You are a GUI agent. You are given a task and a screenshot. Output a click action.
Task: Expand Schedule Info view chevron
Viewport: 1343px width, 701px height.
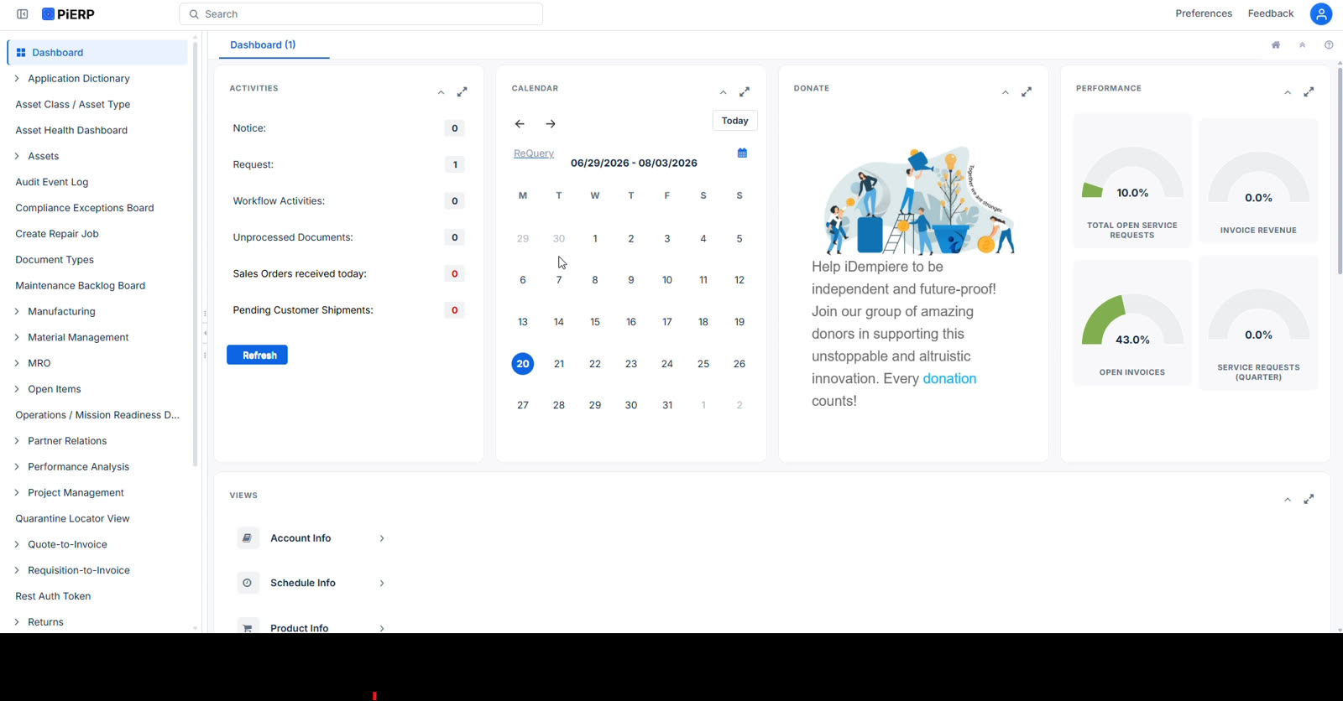pyautogui.click(x=382, y=583)
